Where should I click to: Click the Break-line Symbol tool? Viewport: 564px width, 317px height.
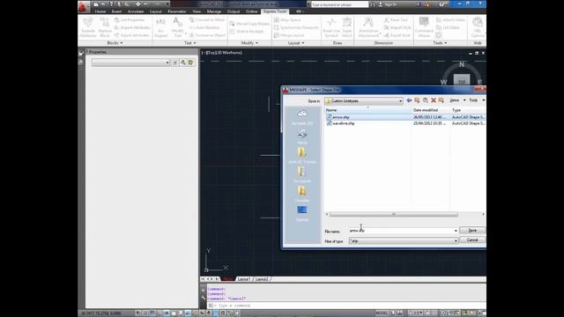click(x=331, y=27)
